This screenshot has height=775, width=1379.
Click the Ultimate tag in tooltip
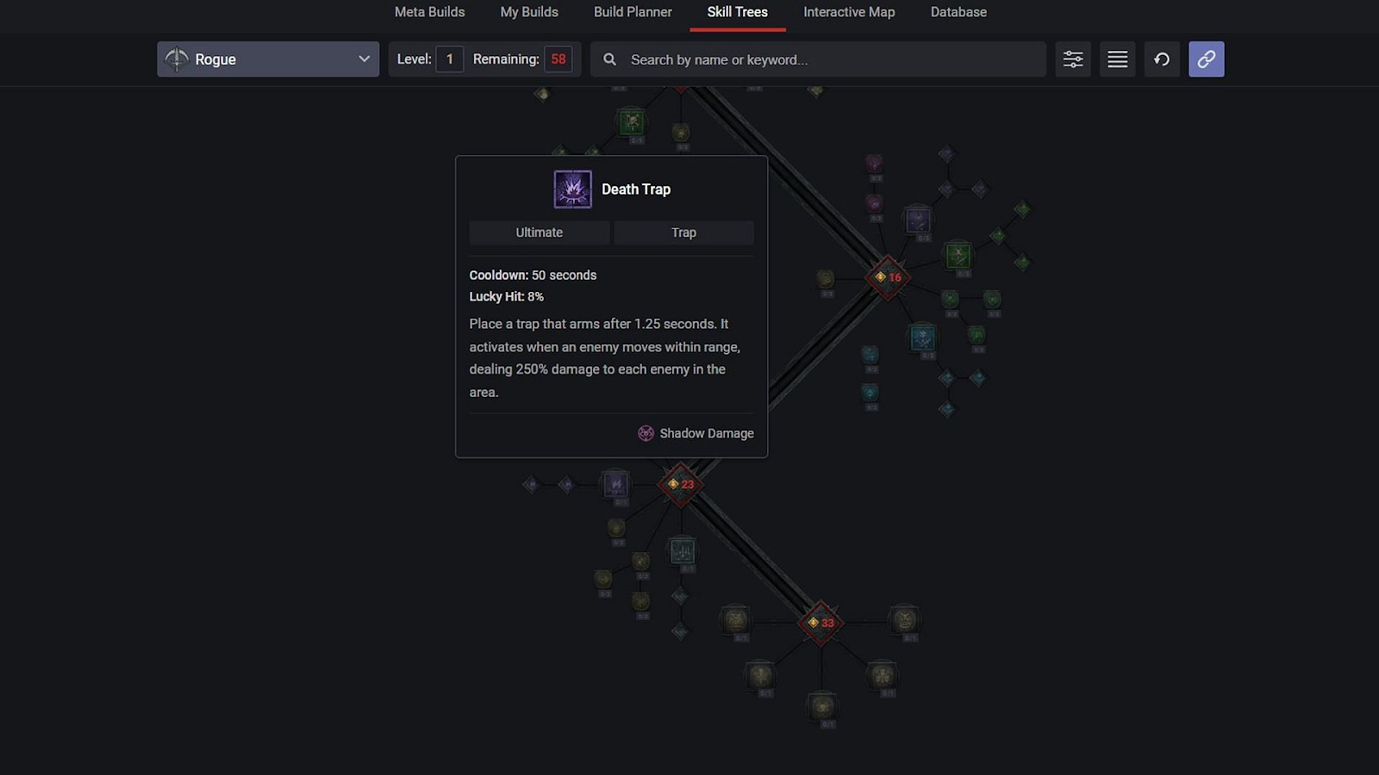(x=540, y=232)
